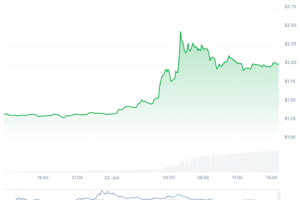Select the 14:00 time axis label
Viewport: 300px width, 200px height.
coord(271,177)
